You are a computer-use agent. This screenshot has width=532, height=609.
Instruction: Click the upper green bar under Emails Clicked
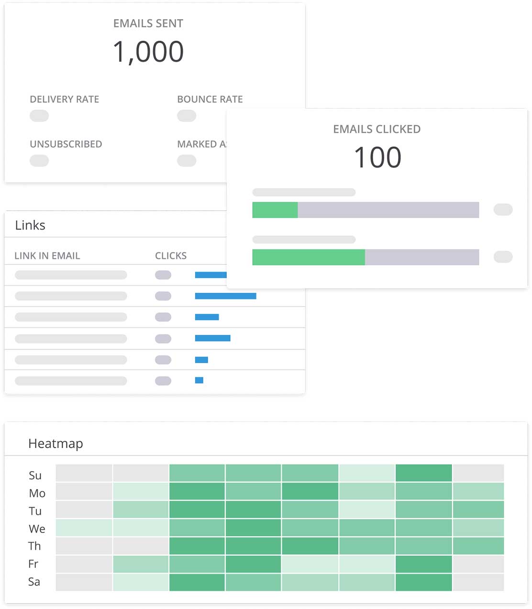click(x=275, y=210)
